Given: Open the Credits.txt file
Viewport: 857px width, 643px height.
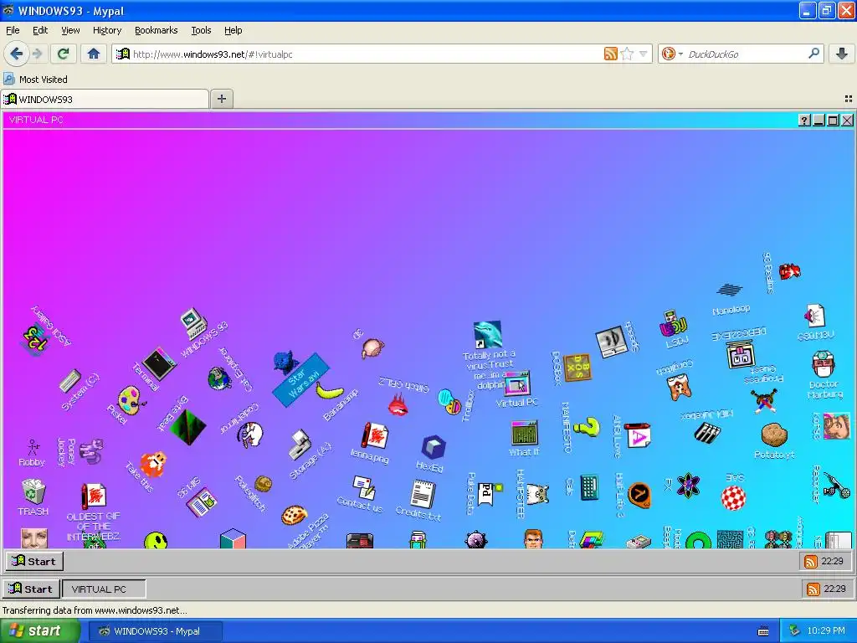Looking at the screenshot, I should tap(423, 492).
